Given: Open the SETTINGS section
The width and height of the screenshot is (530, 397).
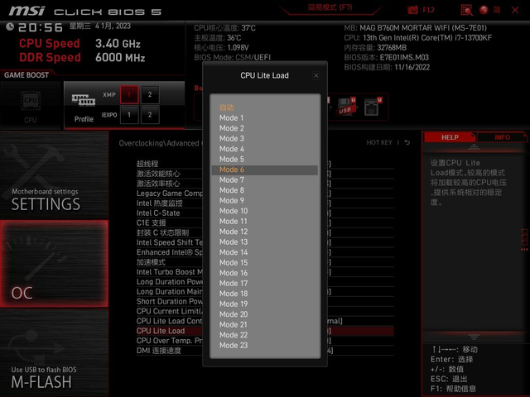Looking at the screenshot, I should click(54, 175).
